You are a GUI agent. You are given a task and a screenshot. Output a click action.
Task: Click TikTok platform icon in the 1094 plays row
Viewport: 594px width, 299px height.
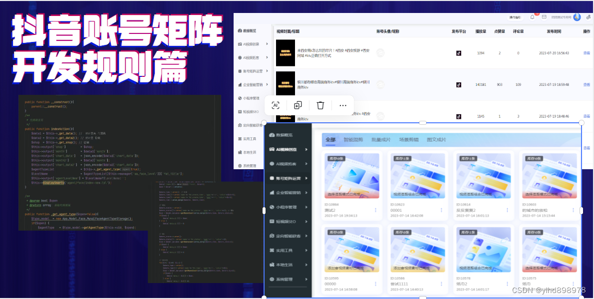459,53
